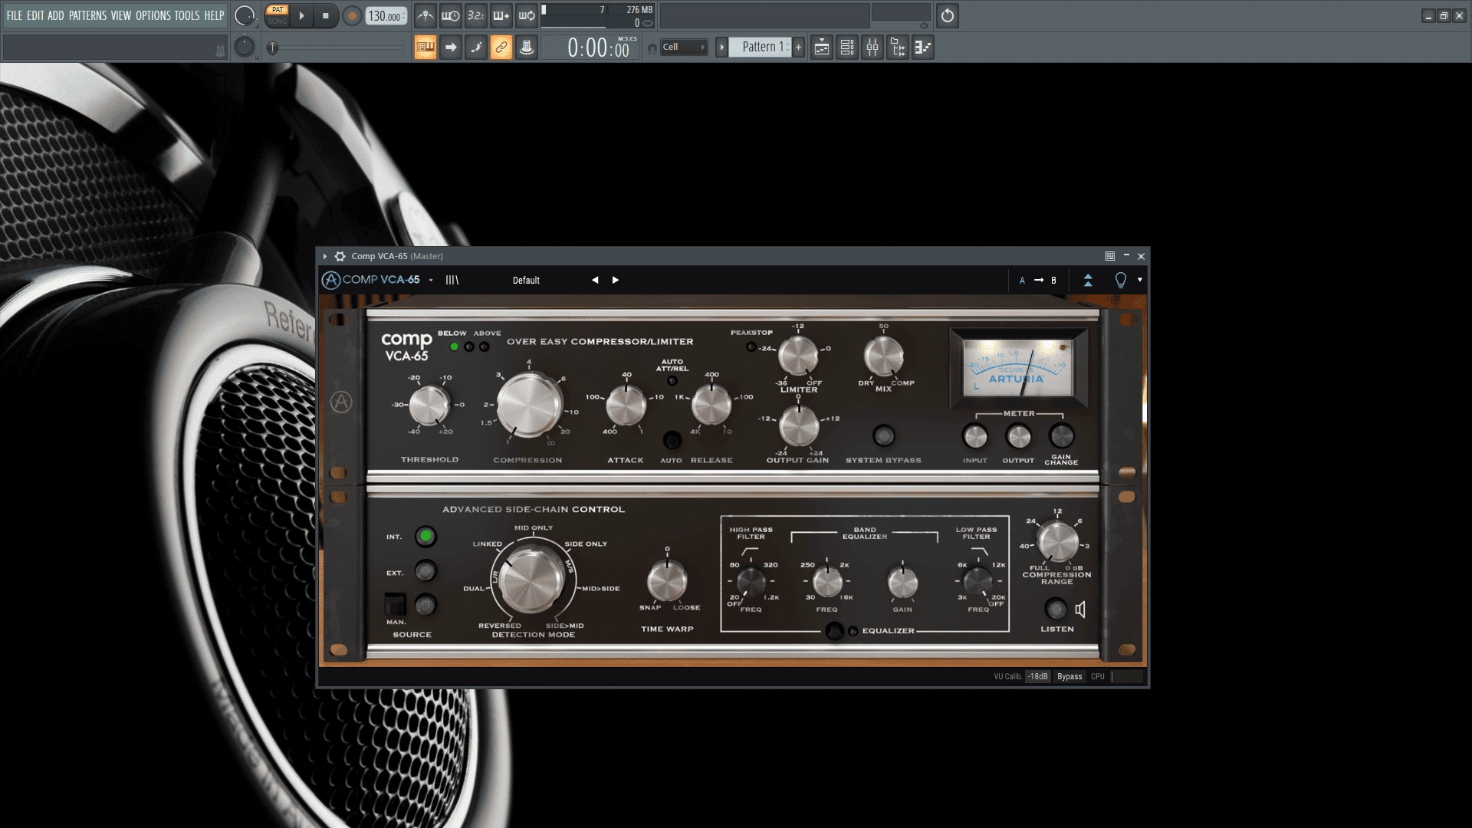
Task: Arm recording with the Record button
Action: 352,15
